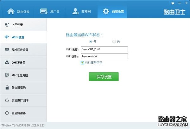Viewport: 190px width, 129px height.
Task: Click the plug icon beside 上网设置
Action: pyautogui.click(x=7, y=25)
